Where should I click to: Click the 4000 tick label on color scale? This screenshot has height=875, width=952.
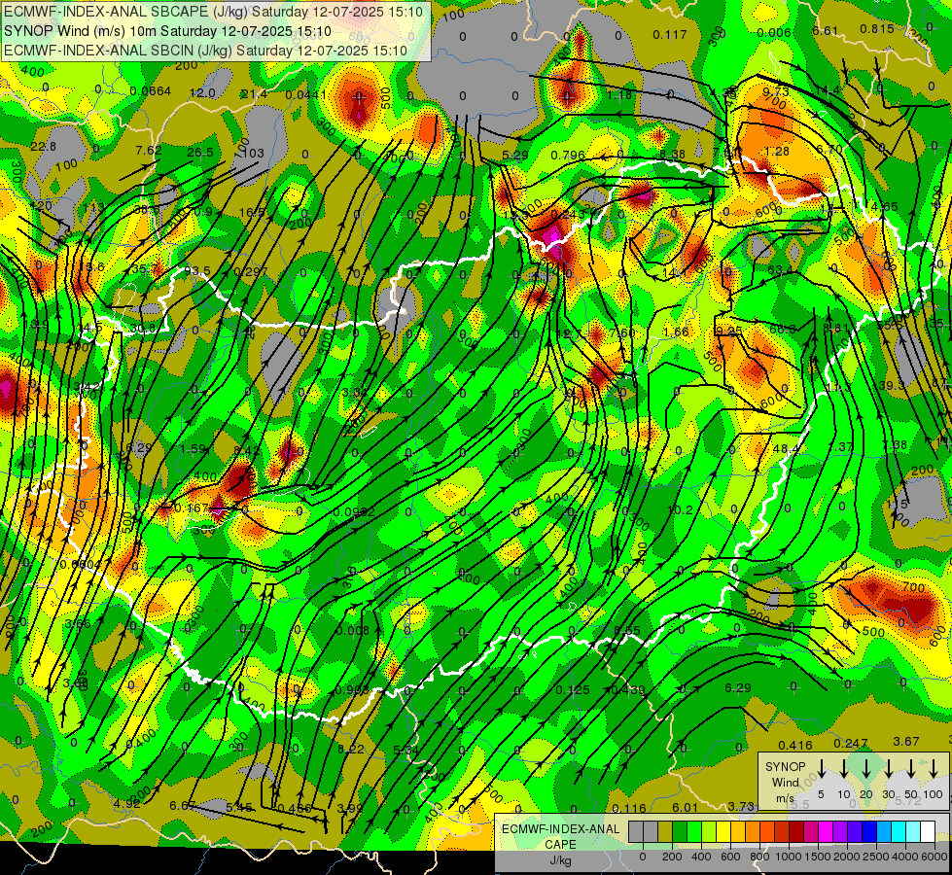[905, 857]
